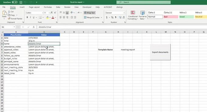Apply the Good cell style
The width and height of the screenshot is (207, 112).
tap(186, 17)
